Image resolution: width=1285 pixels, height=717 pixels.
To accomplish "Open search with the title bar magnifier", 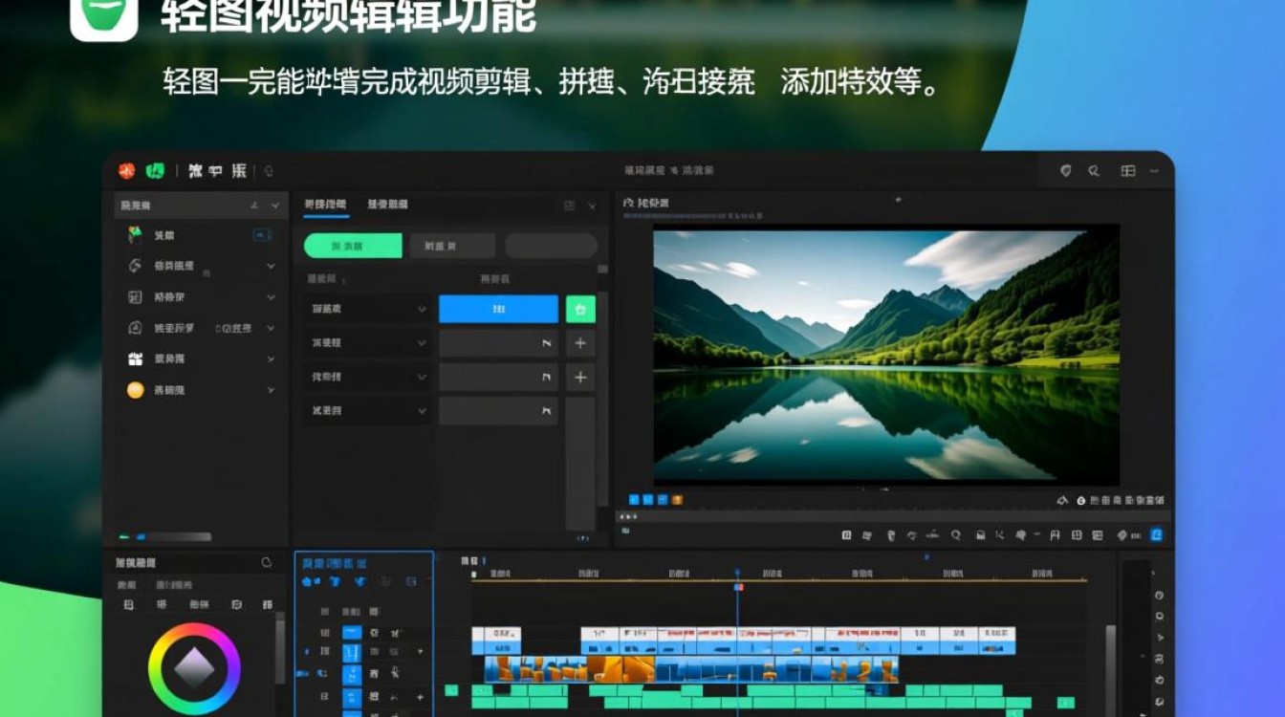I will point(1094,171).
